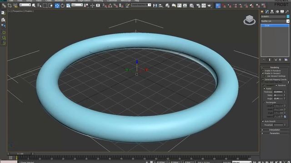Switch to the Utilities command panel tab
Viewport: 291px width, 163px height.
287,12
